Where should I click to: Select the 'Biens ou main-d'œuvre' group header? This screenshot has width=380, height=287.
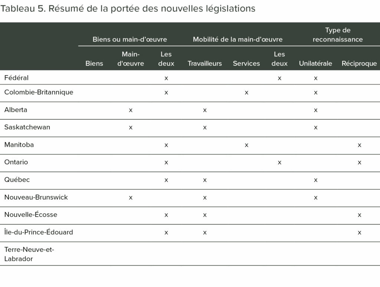click(130, 39)
